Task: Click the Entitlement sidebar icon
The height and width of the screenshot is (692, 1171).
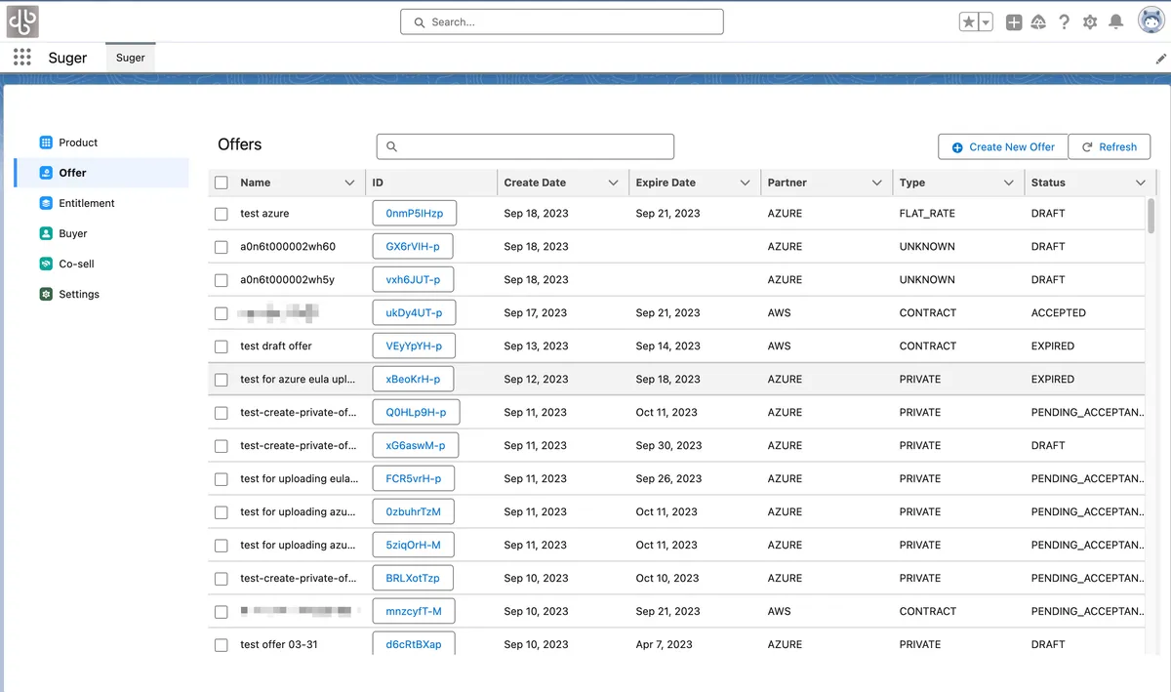Action: tap(46, 203)
